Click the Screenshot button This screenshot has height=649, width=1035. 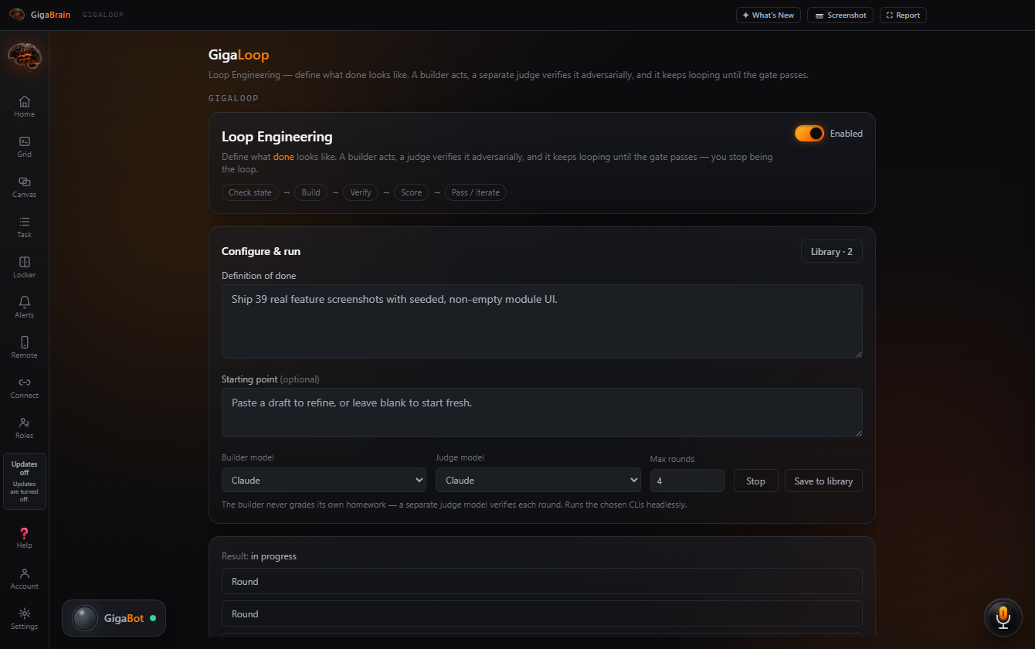click(x=840, y=15)
